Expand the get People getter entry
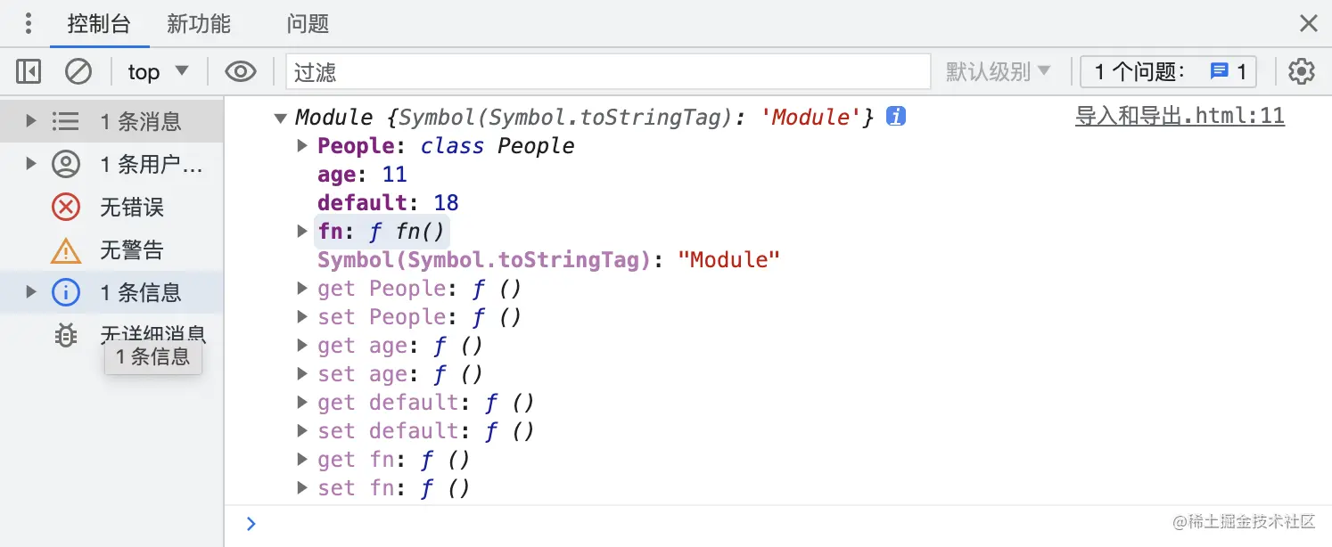 click(302, 288)
